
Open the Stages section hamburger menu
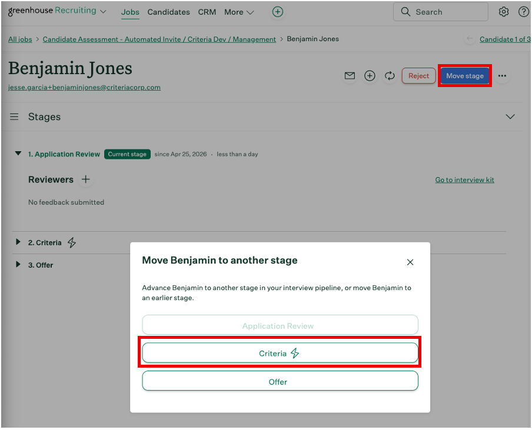coord(14,117)
